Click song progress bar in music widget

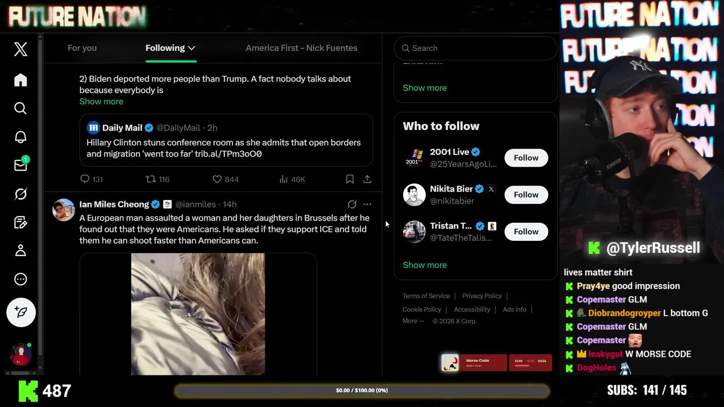531,366
